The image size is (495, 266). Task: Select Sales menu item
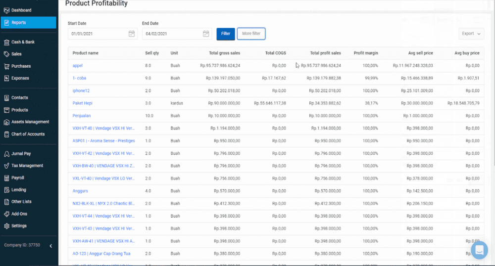coord(16,54)
